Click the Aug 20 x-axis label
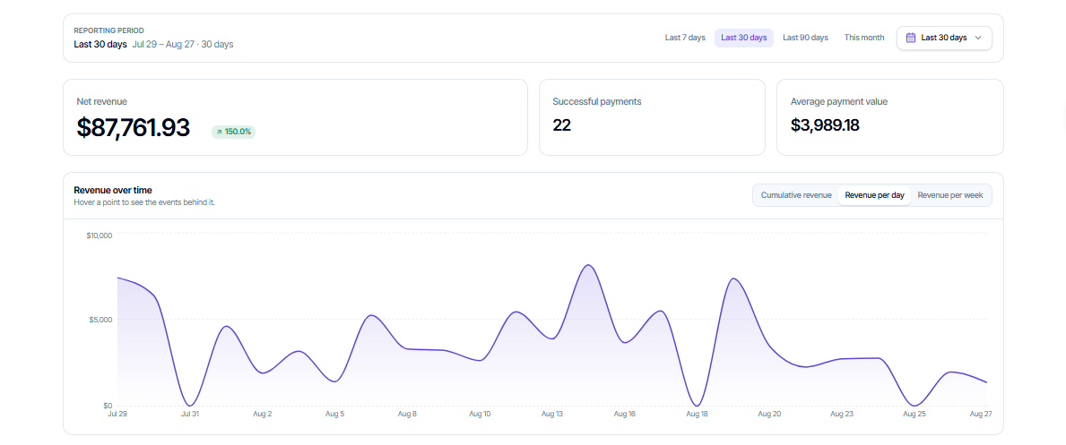The width and height of the screenshot is (1066, 445). [769, 414]
